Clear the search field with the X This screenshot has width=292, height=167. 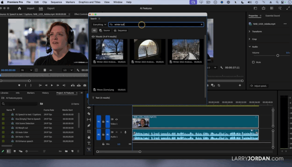201,24
